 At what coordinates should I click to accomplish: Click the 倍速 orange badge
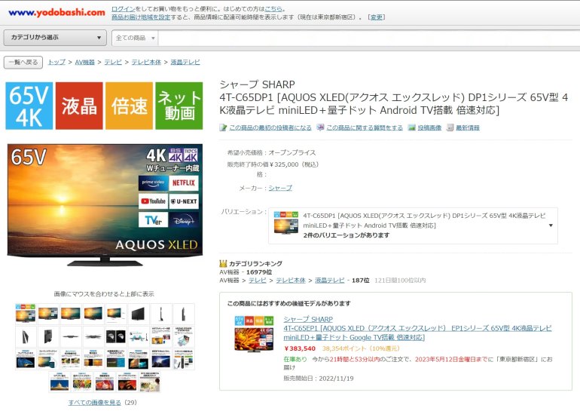pos(129,106)
